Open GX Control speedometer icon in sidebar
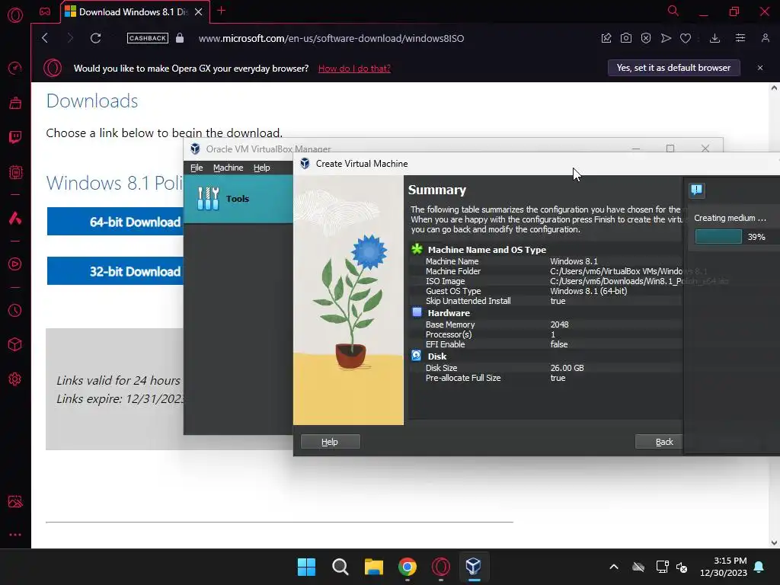Viewport: 780px width, 585px height. (15, 68)
